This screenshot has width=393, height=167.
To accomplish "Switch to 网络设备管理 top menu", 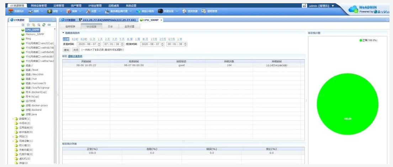I will click(39, 6).
